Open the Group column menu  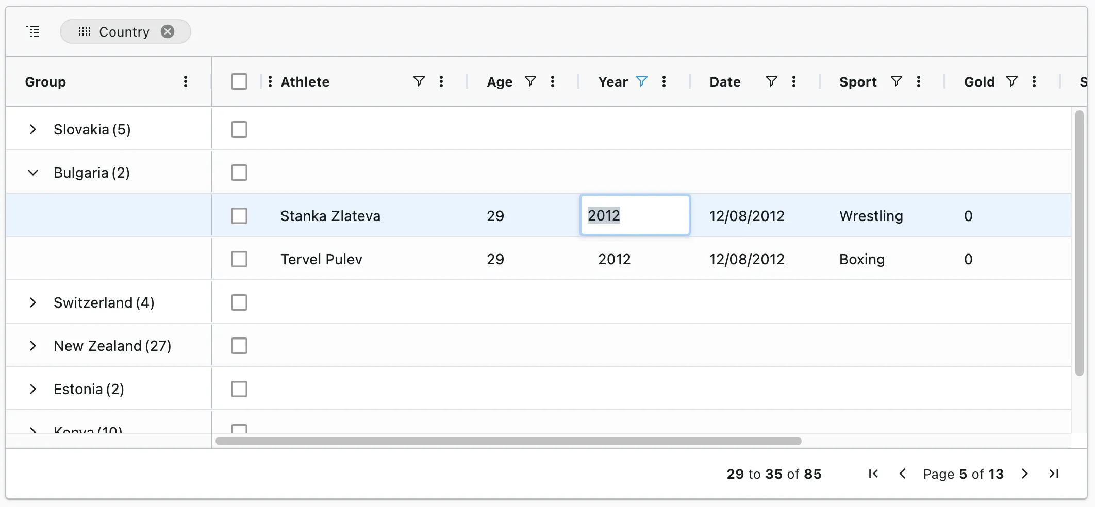186,81
